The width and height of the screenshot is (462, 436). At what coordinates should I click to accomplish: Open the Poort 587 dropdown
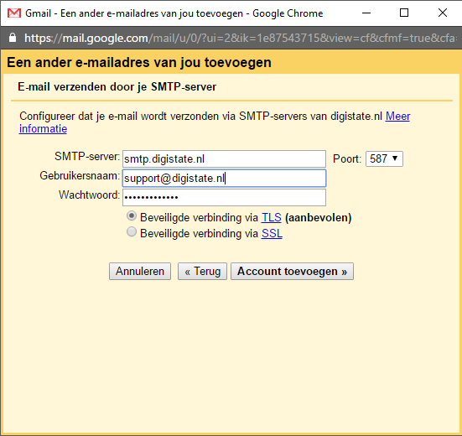point(384,158)
